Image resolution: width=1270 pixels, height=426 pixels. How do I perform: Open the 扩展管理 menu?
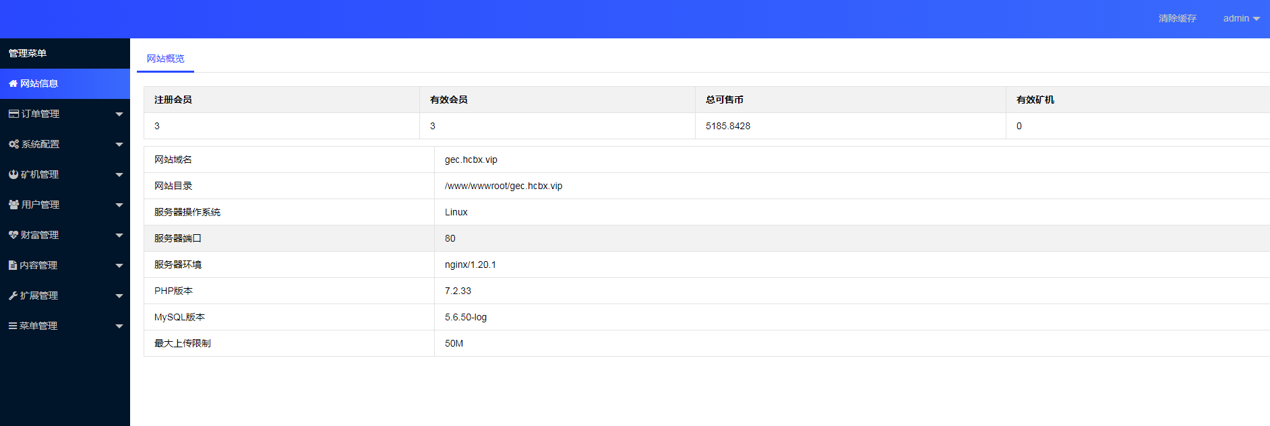(65, 295)
